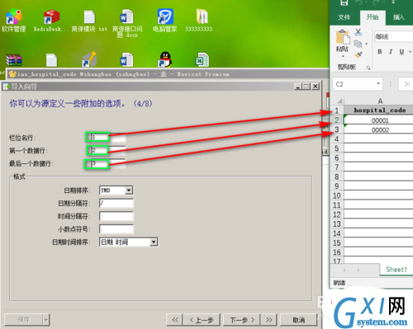Close the 导入向导 window
The height and width of the screenshot is (329, 413).
point(316,87)
